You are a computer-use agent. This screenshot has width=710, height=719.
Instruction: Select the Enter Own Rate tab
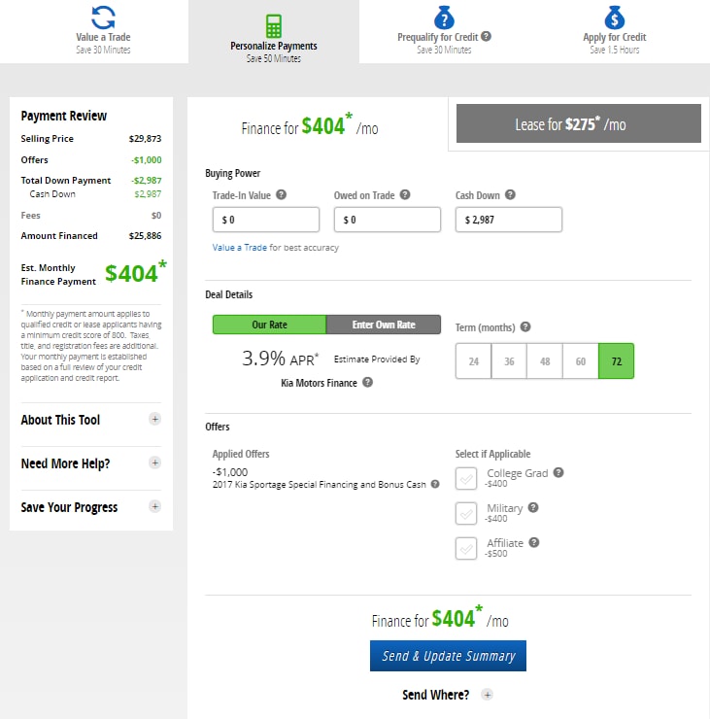384,325
